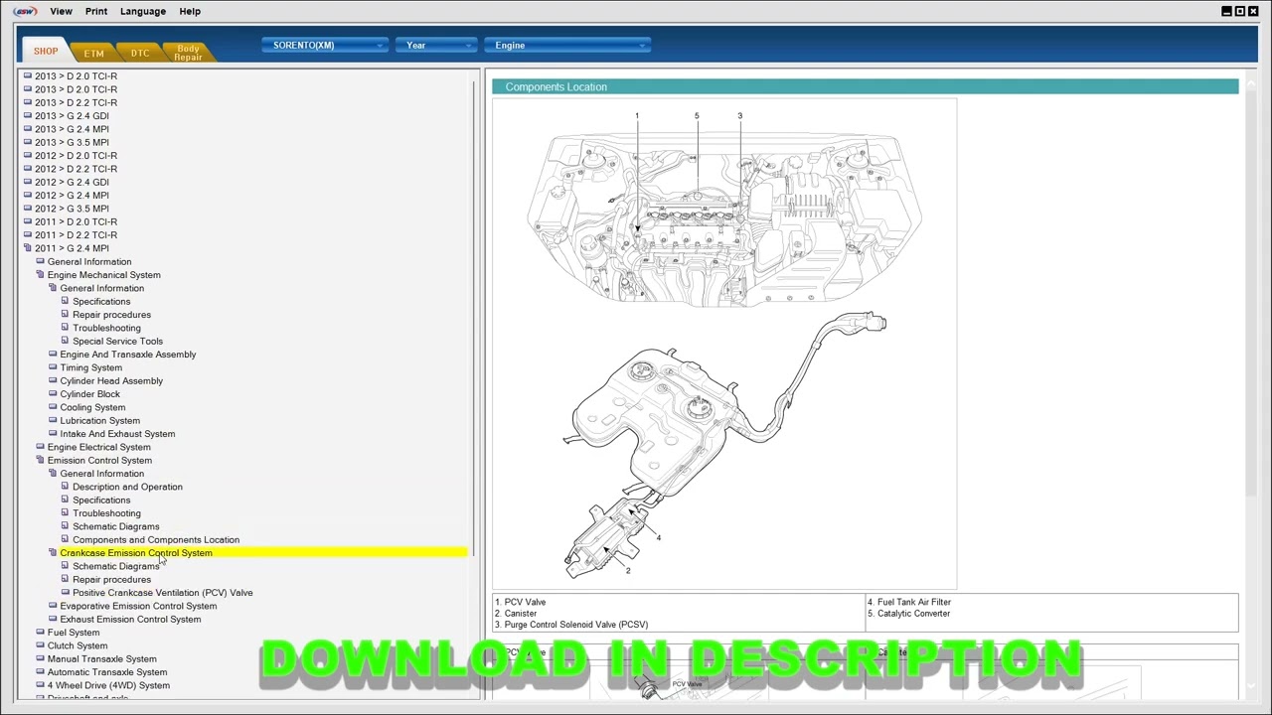Image resolution: width=1272 pixels, height=715 pixels.
Task: Switch to the DTC tab
Action: (x=140, y=53)
